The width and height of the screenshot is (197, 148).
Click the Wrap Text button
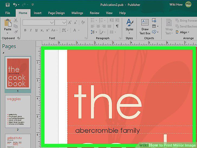pos(169,27)
